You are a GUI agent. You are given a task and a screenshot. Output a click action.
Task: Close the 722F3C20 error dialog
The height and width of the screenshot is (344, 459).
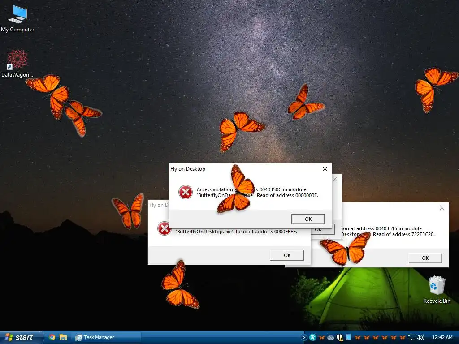point(442,208)
